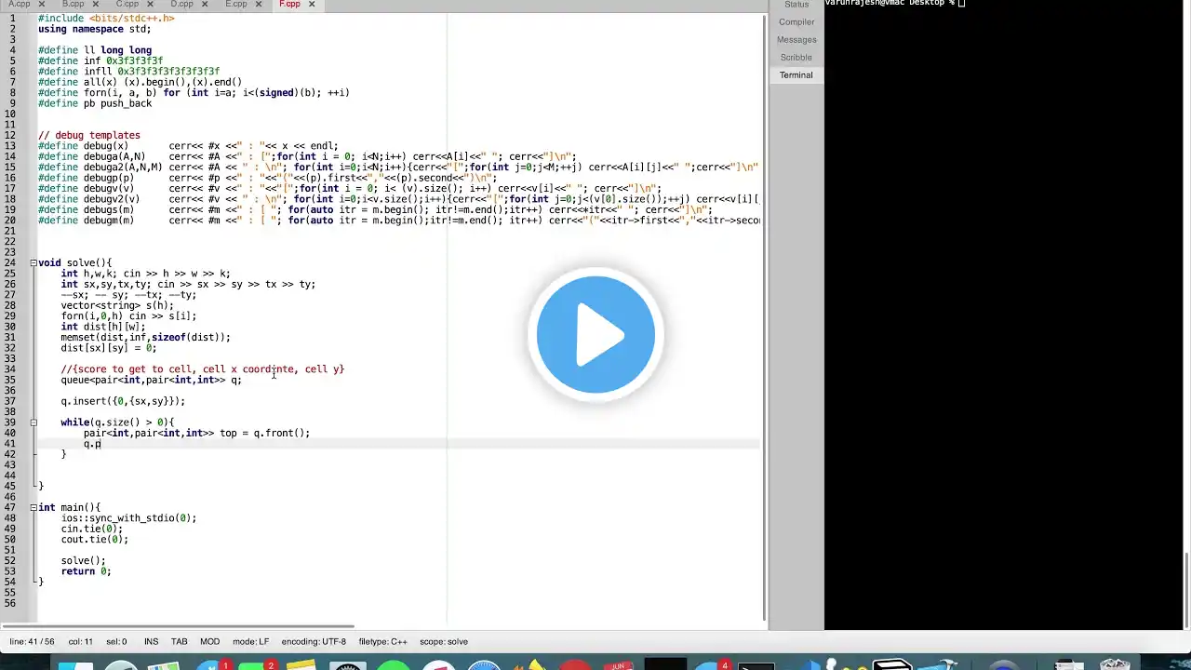Click the editor's horizontal scrollbar
The height and width of the screenshot is (670, 1191).
click(177, 626)
